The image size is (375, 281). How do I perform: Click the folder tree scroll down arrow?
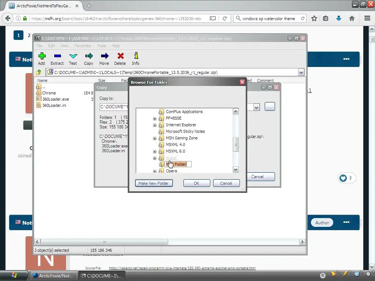tap(235, 170)
